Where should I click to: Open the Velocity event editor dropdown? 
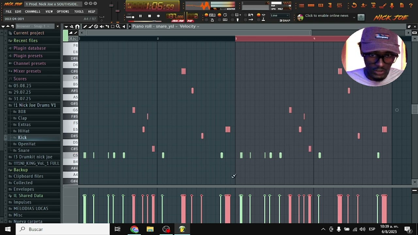(x=189, y=26)
